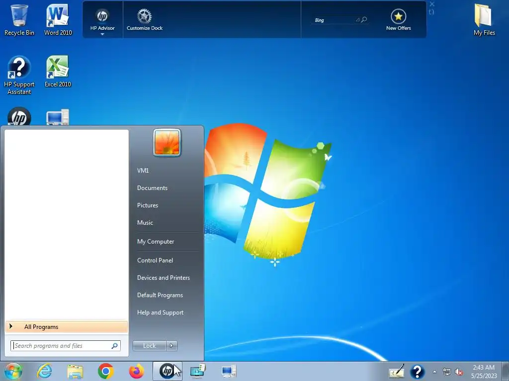This screenshot has width=509, height=381.
Task: Click the HP monitor setup taskbar icon
Action: click(198, 371)
